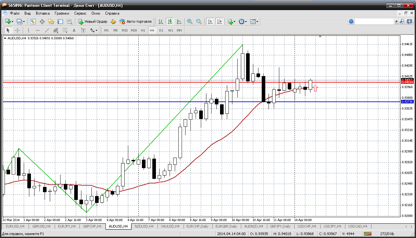Image resolution: width=416 pixels, height=238 pixels.
Task: Click the connection status bars icon
Action: pos(367,233)
